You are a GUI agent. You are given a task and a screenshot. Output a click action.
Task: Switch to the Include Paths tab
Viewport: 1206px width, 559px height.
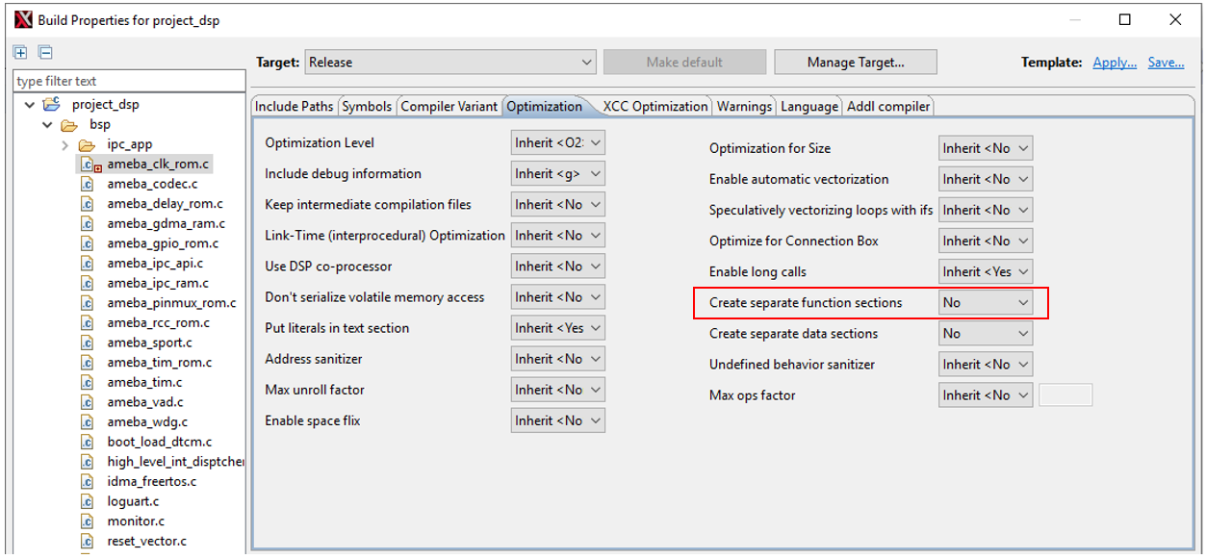[295, 107]
